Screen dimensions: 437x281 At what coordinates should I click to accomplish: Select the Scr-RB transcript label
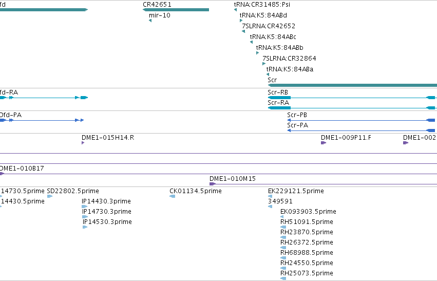click(x=278, y=92)
